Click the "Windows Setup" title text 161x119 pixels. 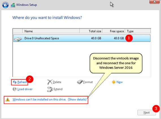click(x=27, y=5)
